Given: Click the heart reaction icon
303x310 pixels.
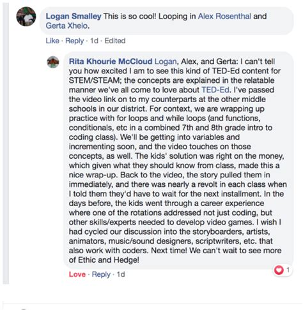Looking at the screenshot, I should 279,270.
